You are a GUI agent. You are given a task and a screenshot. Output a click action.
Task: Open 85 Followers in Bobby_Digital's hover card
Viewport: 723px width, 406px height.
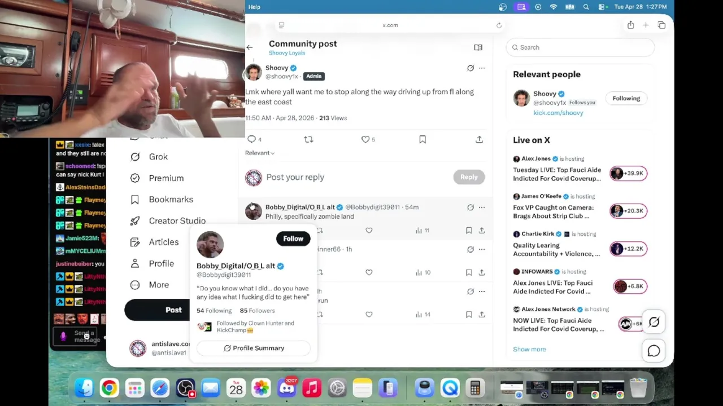coord(257,311)
